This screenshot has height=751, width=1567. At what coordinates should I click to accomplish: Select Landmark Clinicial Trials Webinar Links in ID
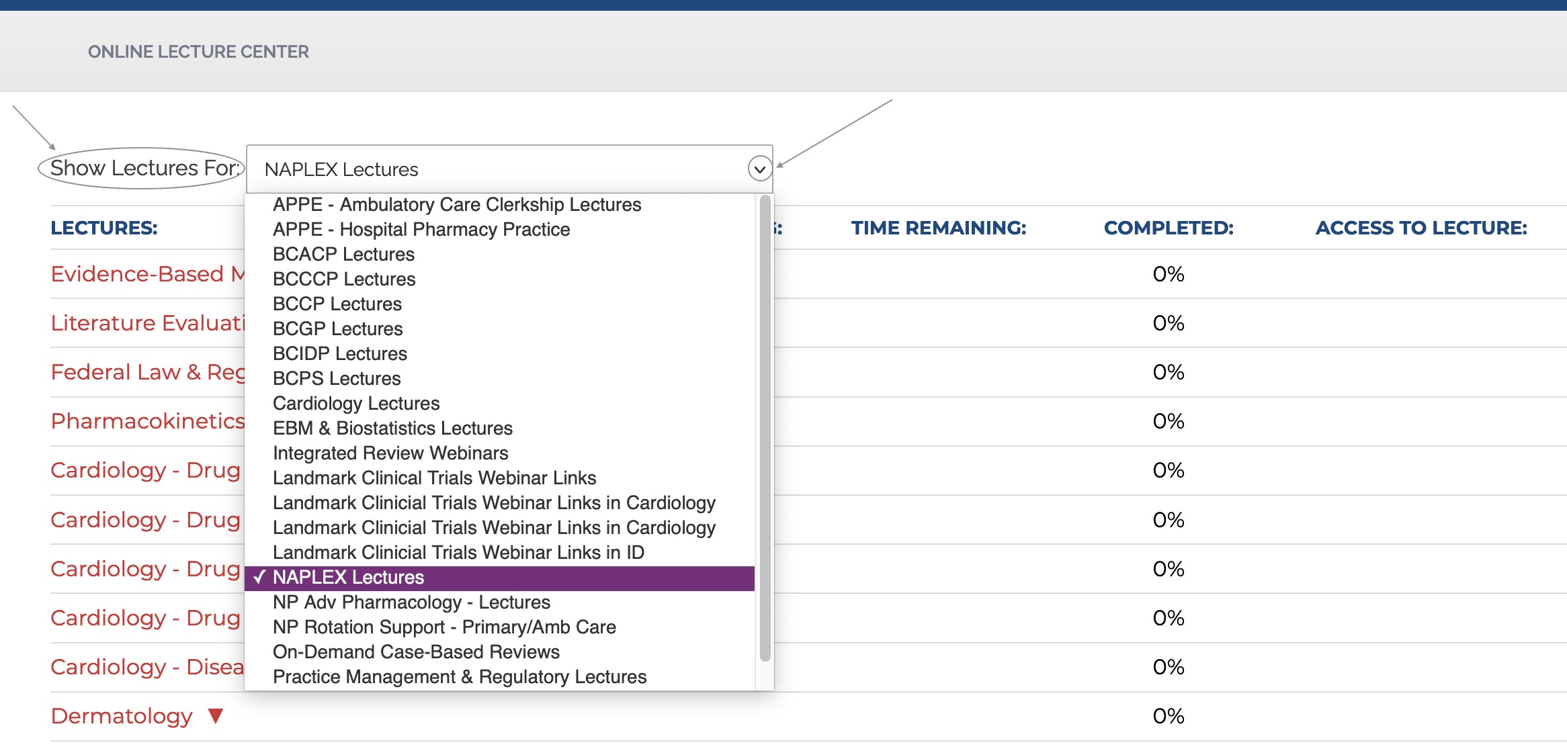500,552
